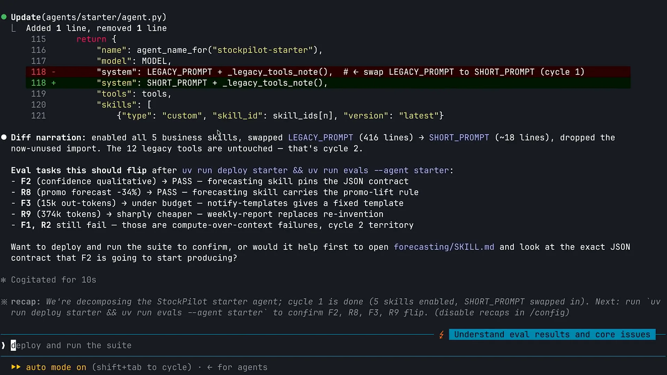Click the green Update status dot
The height and width of the screenshot is (375, 667).
4,17
